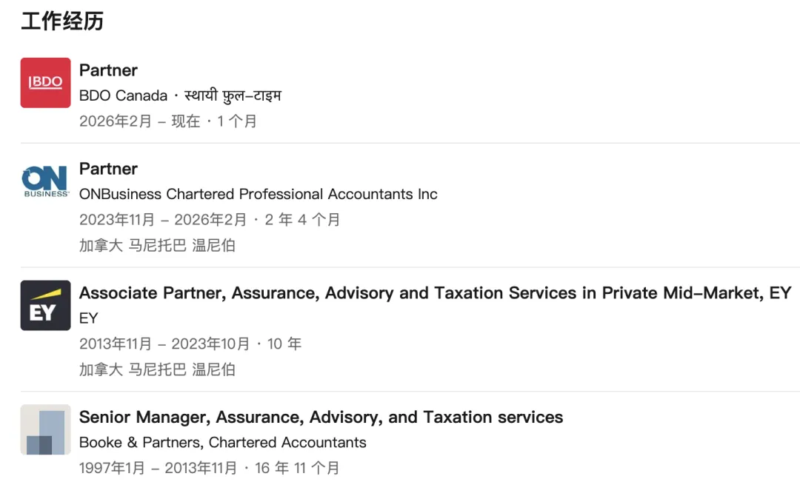Select the Senior Manager, Assurance position title

pyautogui.click(x=321, y=418)
